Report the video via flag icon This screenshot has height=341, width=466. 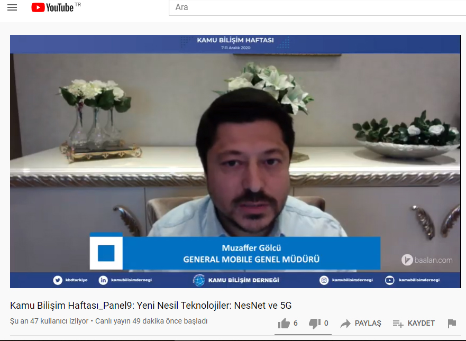click(x=452, y=324)
